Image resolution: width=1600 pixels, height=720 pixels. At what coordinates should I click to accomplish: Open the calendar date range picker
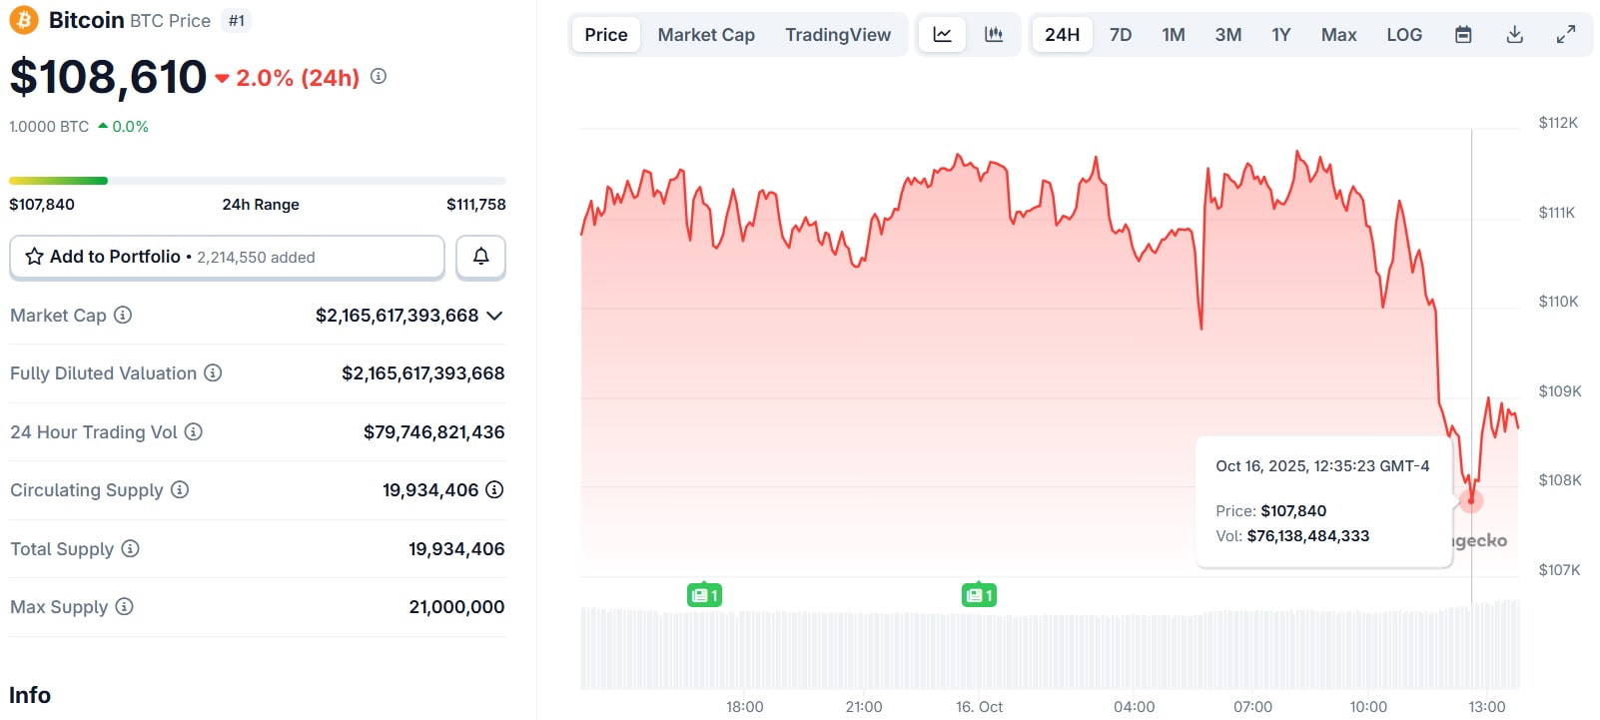coord(1463,35)
